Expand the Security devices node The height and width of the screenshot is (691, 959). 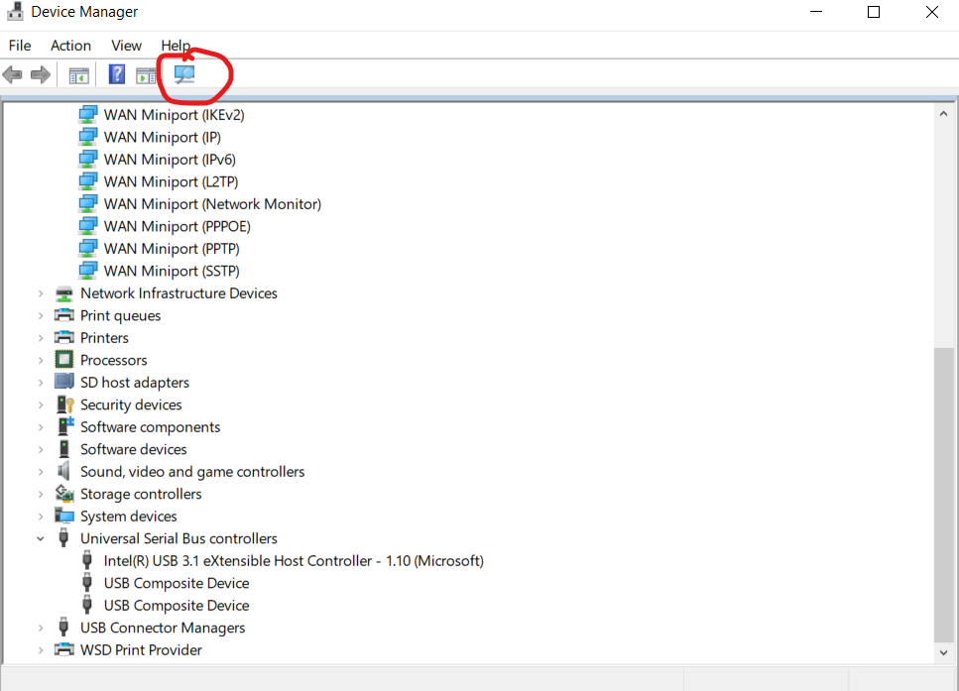[41, 404]
